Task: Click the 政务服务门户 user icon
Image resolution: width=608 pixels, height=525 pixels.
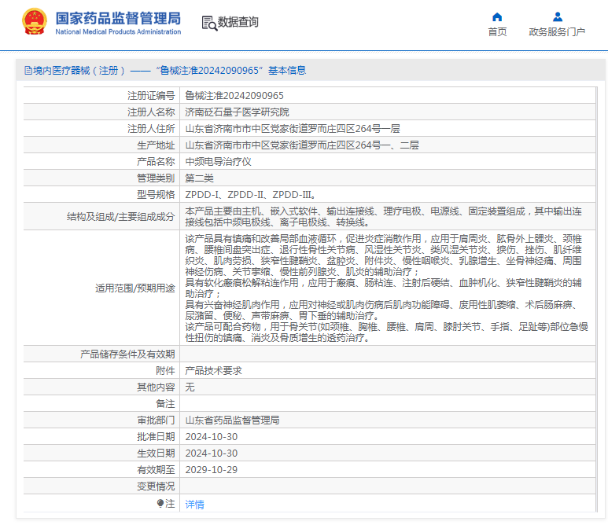Action: tap(558, 17)
